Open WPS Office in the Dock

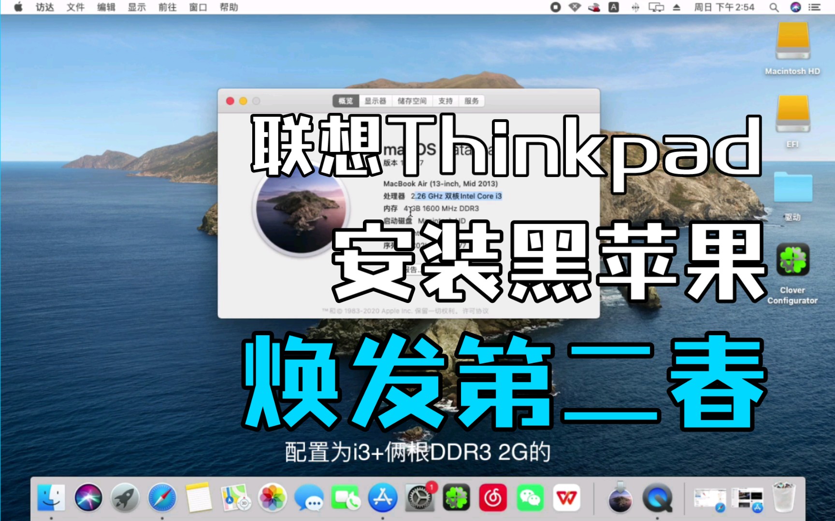pyautogui.click(x=567, y=497)
